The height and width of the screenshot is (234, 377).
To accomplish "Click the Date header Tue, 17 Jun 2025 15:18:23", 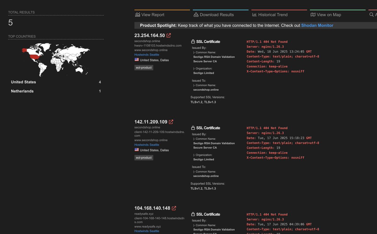I will coord(279,138).
